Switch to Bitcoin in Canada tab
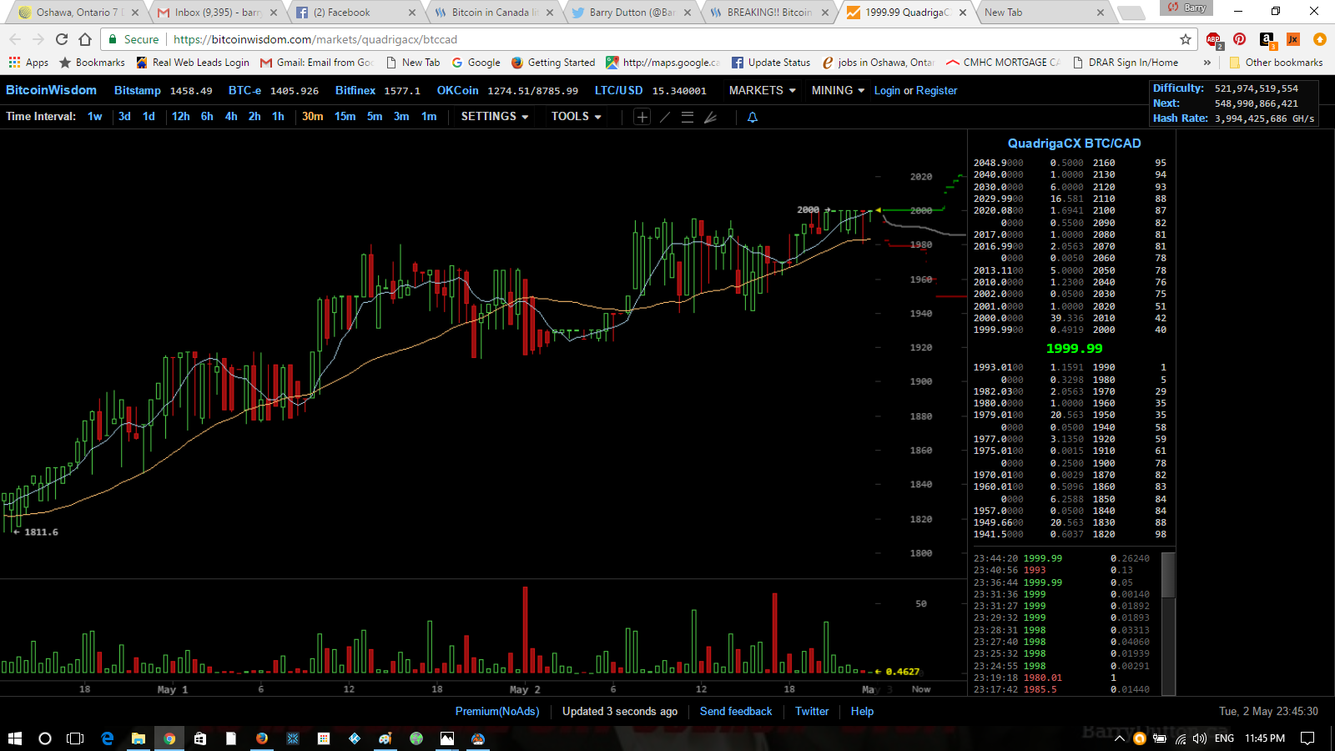The image size is (1335, 751). pos(492,13)
